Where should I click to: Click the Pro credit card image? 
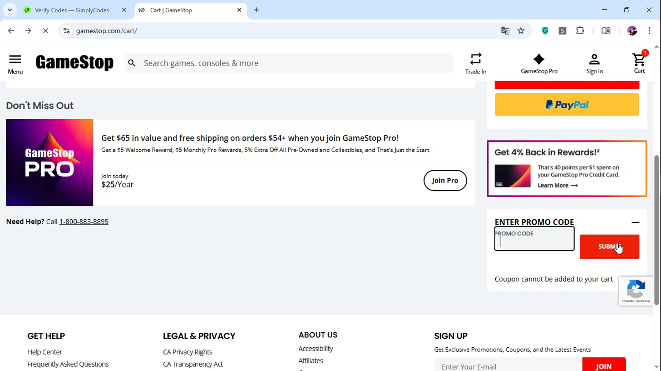[512, 176]
